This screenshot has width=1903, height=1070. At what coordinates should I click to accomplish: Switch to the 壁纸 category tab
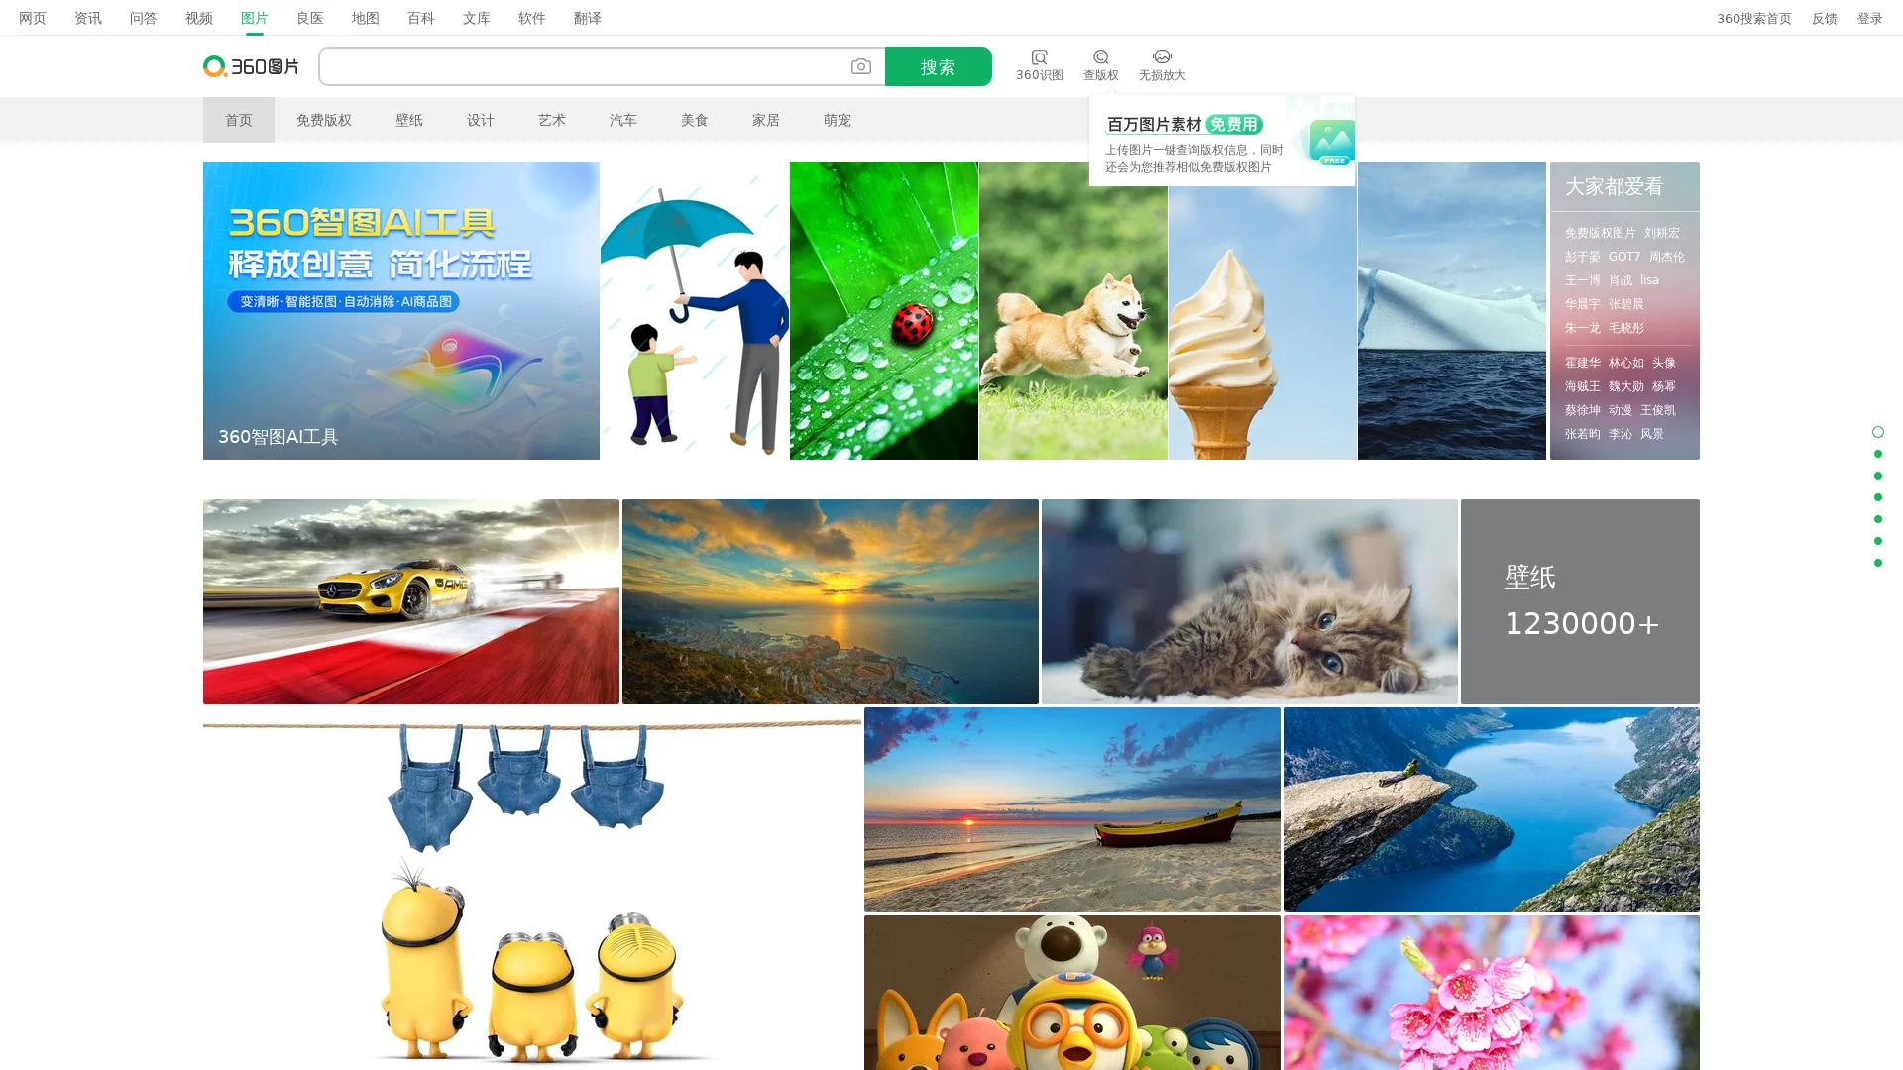click(409, 120)
